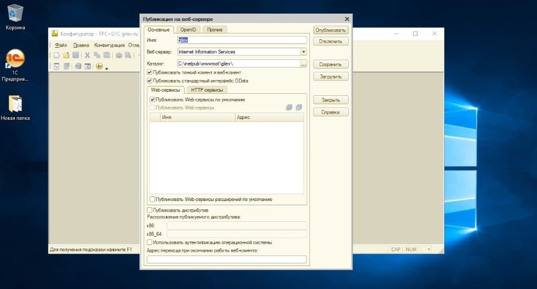Viewport: 537px width, 289px height.
Task: Click the Save toolbar icon in Конфигуратор
Action: [x=76, y=55]
